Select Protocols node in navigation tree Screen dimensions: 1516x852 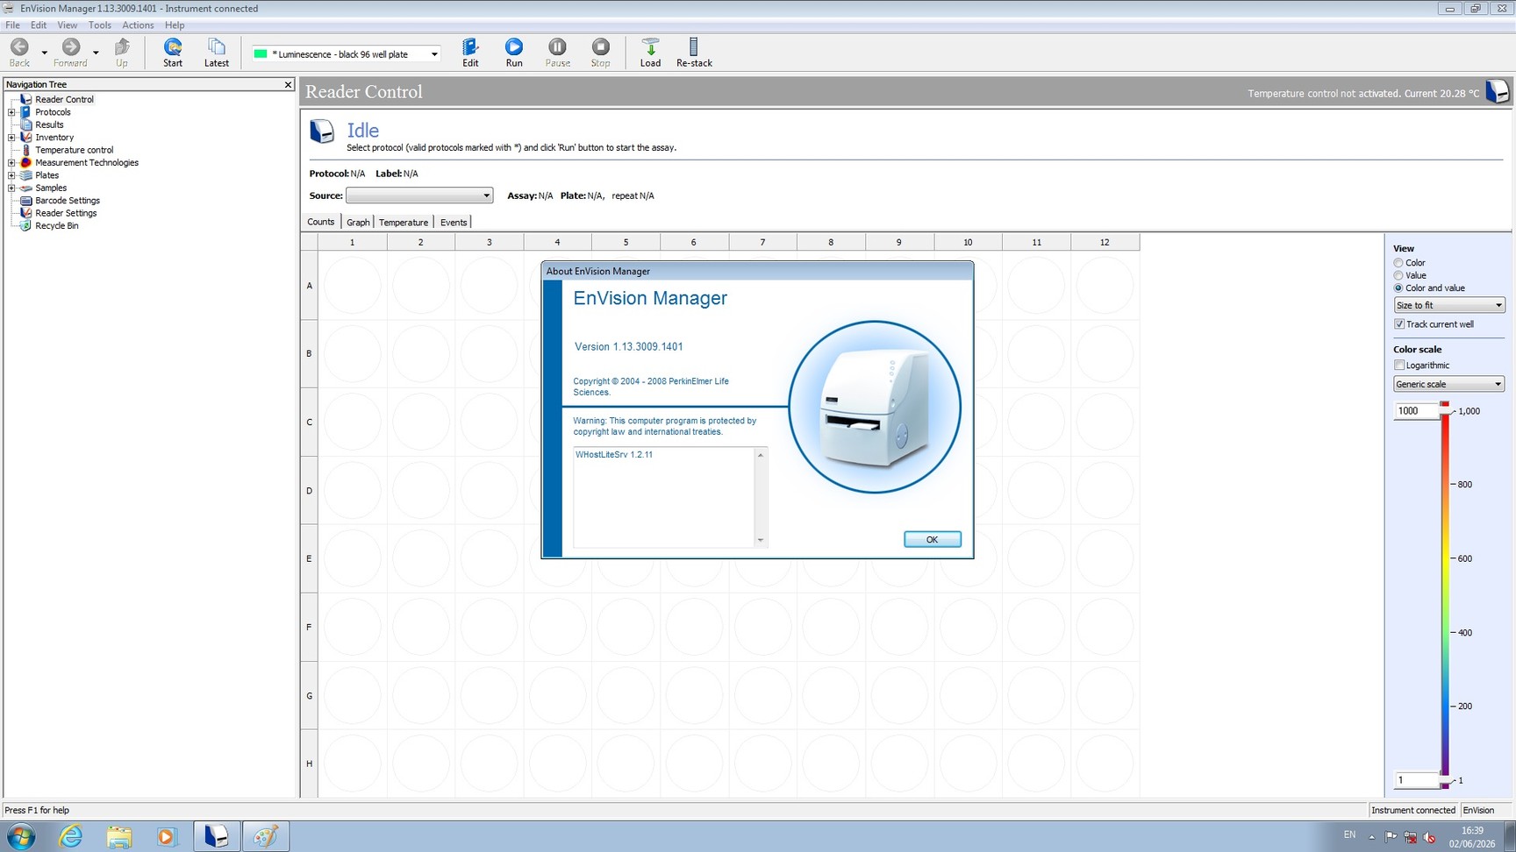pos(53,112)
